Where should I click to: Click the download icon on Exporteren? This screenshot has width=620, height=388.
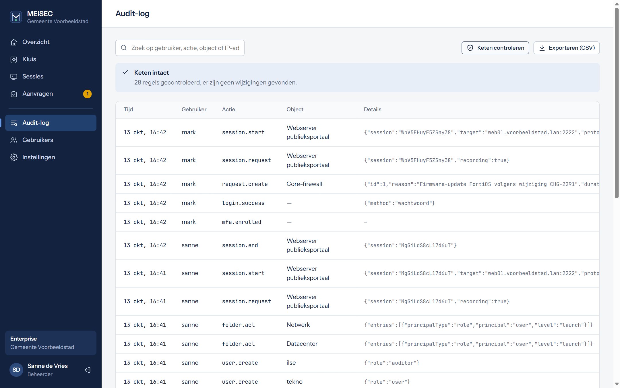tap(542, 48)
